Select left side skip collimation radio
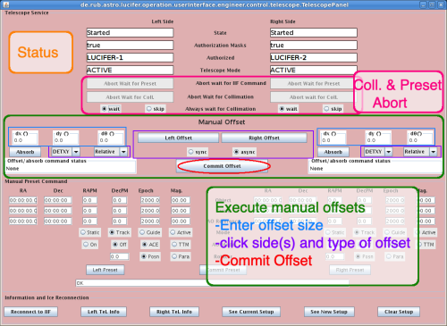447x326 pixels. (x=156, y=109)
